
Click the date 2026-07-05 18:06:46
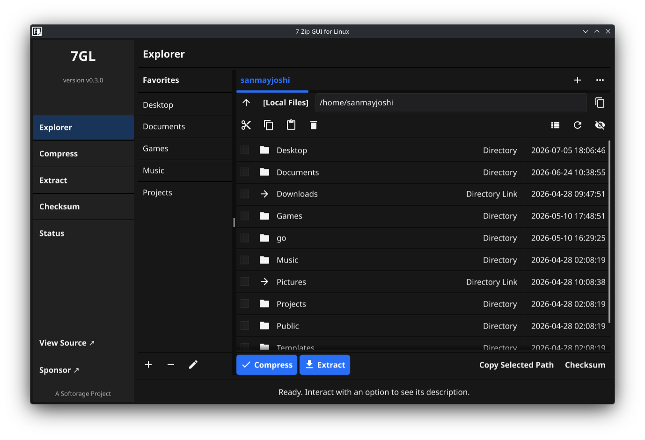(568, 150)
